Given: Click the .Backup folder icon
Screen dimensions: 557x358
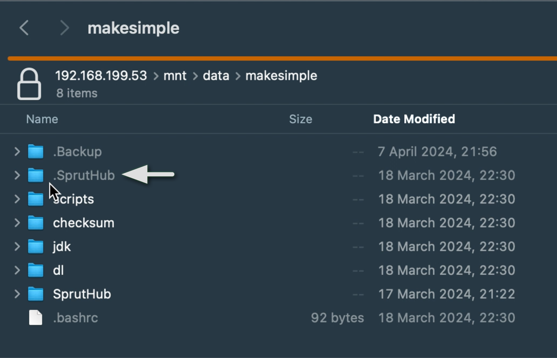Looking at the screenshot, I should [36, 152].
